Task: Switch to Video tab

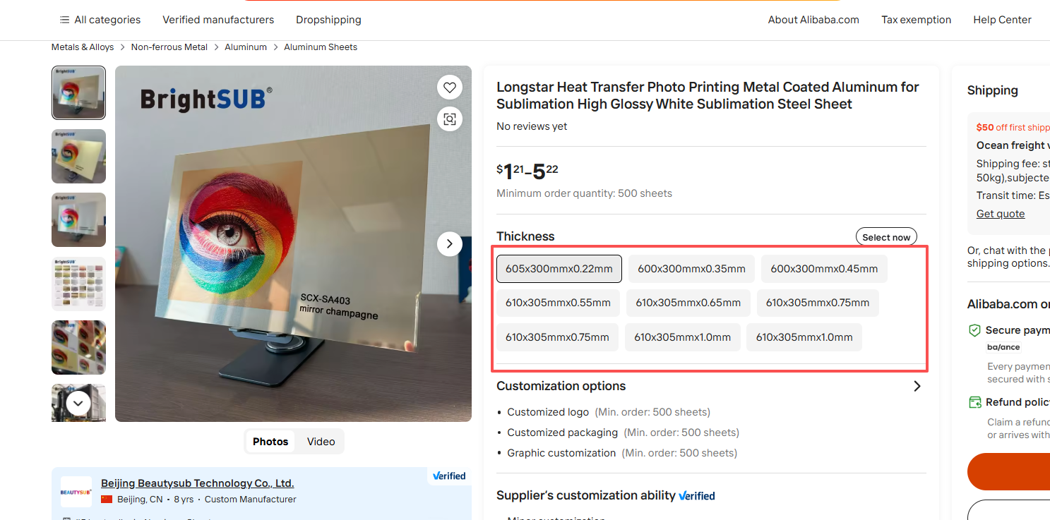Action: 321,442
